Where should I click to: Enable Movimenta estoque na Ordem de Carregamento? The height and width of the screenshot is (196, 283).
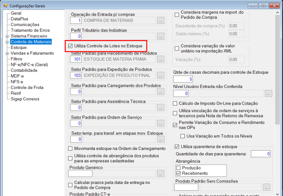pyautogui.click(x=70, y=149)
